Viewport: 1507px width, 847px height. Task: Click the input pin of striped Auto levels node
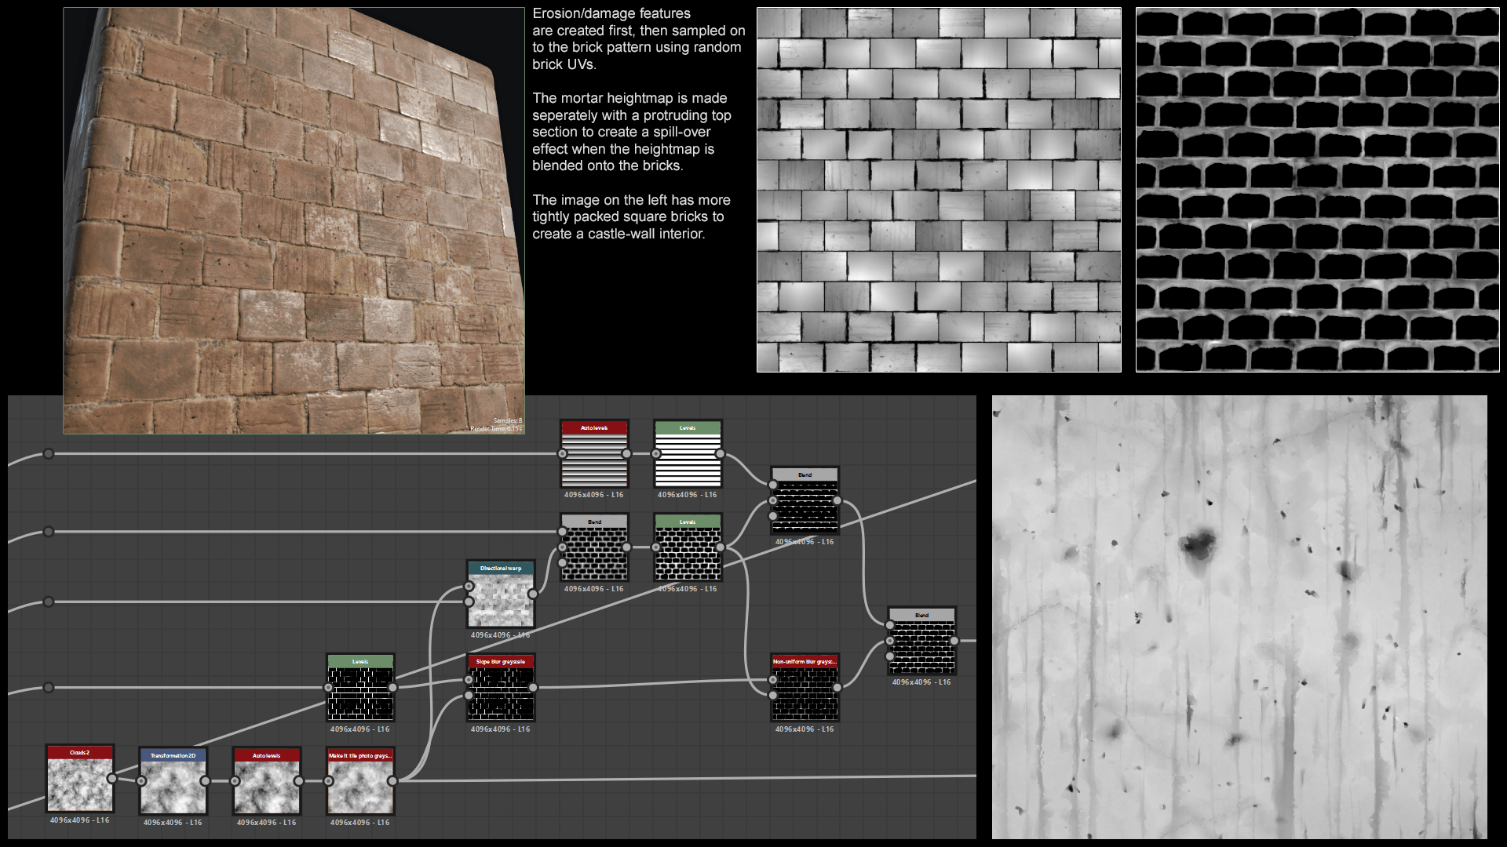562,454
